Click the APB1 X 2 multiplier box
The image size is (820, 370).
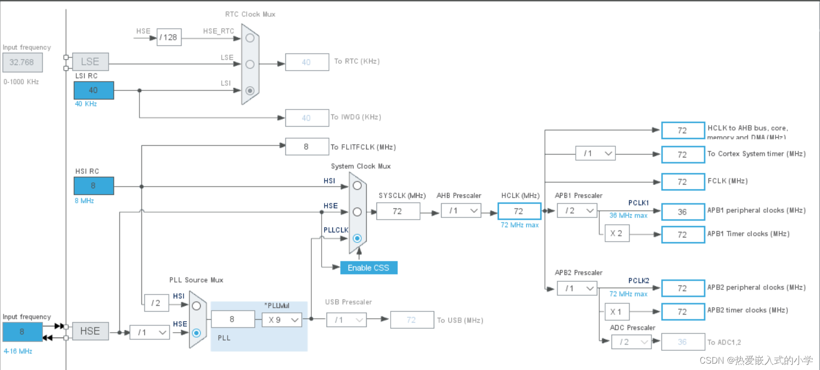click(617, 234)
